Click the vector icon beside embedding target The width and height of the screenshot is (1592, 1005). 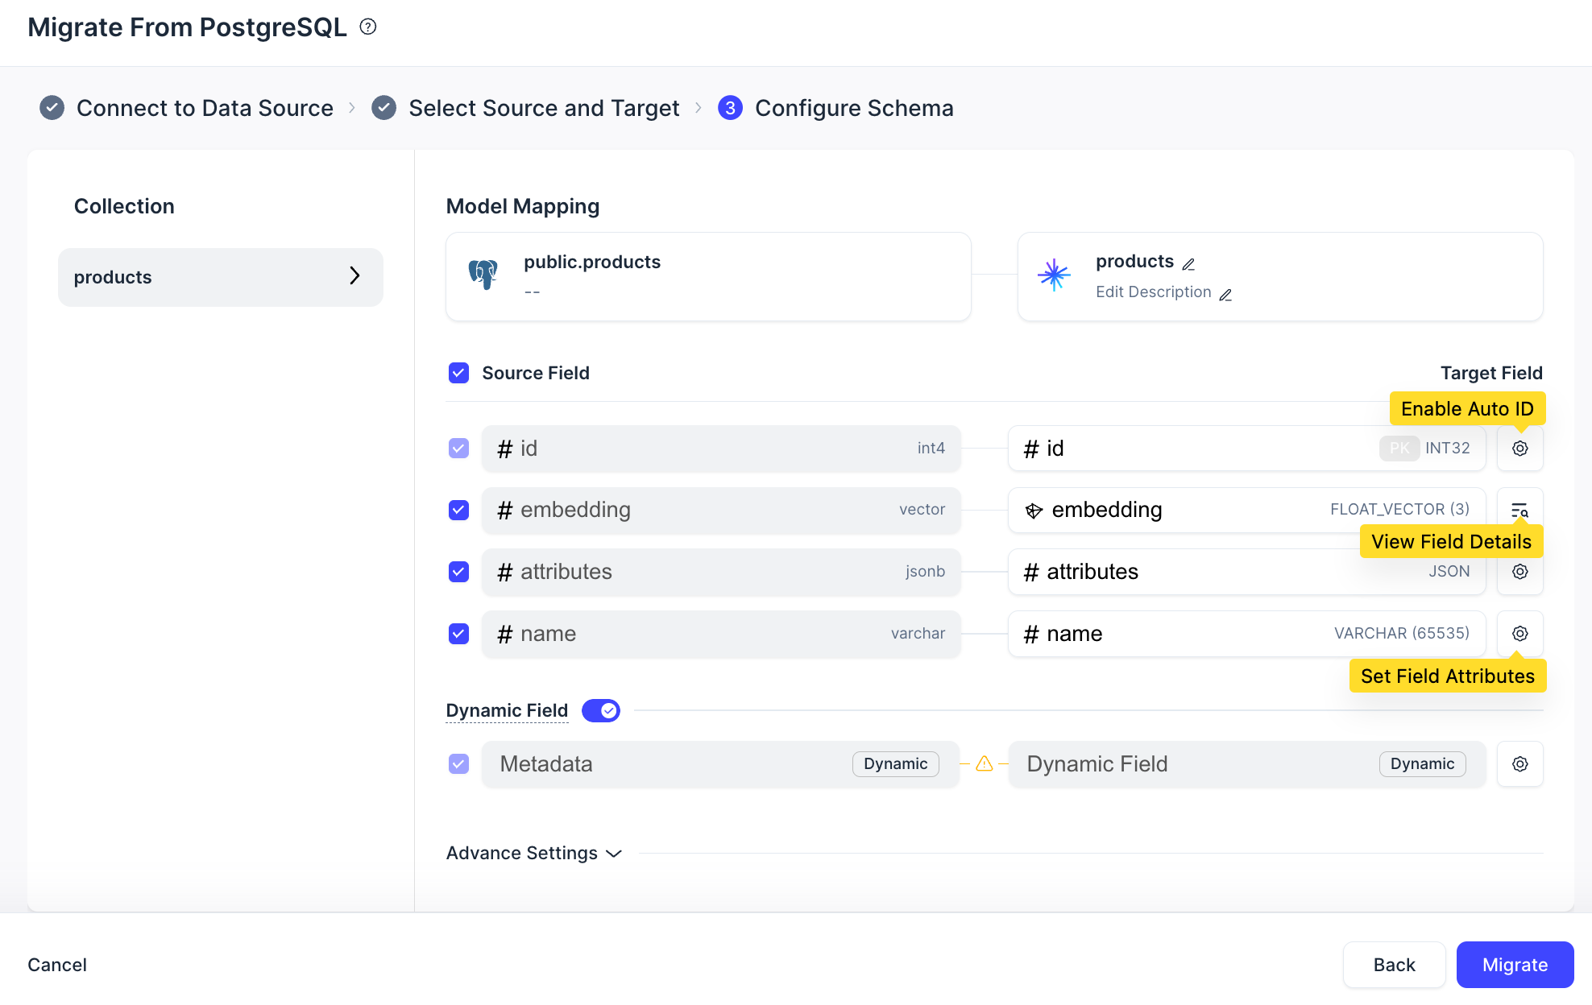[x=1034, y=511]
